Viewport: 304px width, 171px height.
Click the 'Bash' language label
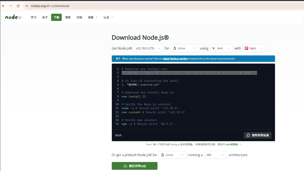point(118,135)
